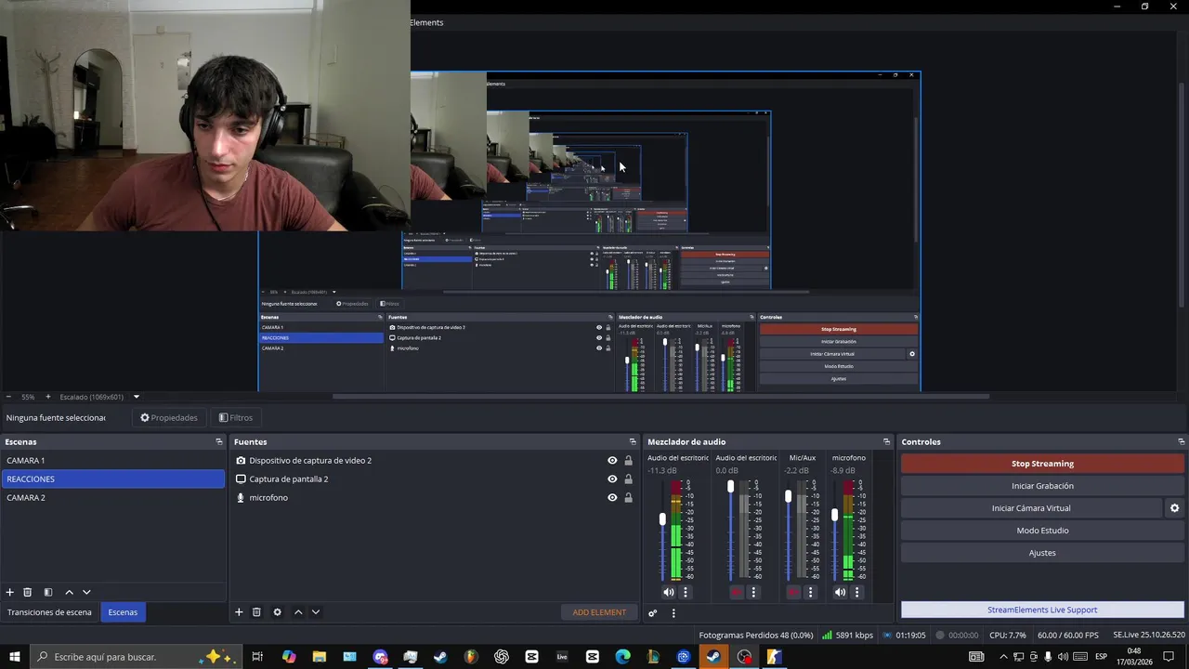
Task: Click the Windows search box
Action: coord(137,657)
